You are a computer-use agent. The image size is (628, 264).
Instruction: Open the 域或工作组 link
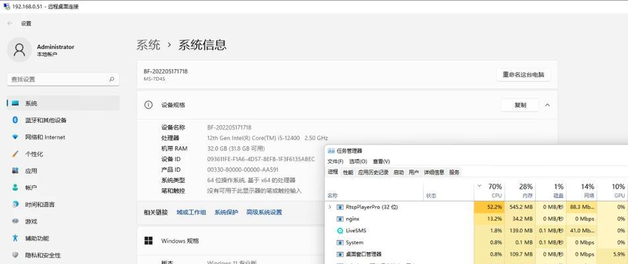tap(191, 213)
